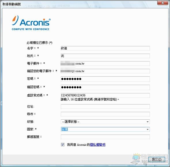Image resolution: width=170 pixels, height=167 pixels.
Task: Click the 姓氏 last name field
Action: (x=105, y=56)
